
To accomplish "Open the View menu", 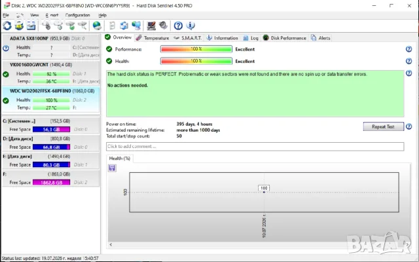I will 35,15.
